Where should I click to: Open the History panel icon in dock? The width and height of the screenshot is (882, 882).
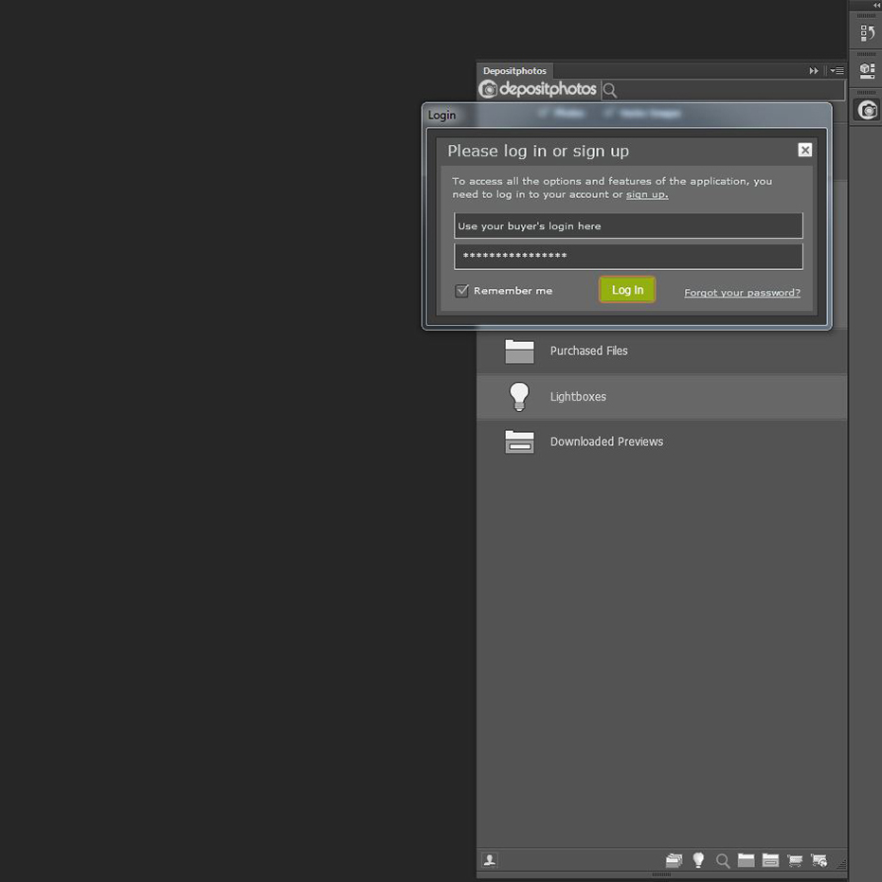click(x=867, y=32)
